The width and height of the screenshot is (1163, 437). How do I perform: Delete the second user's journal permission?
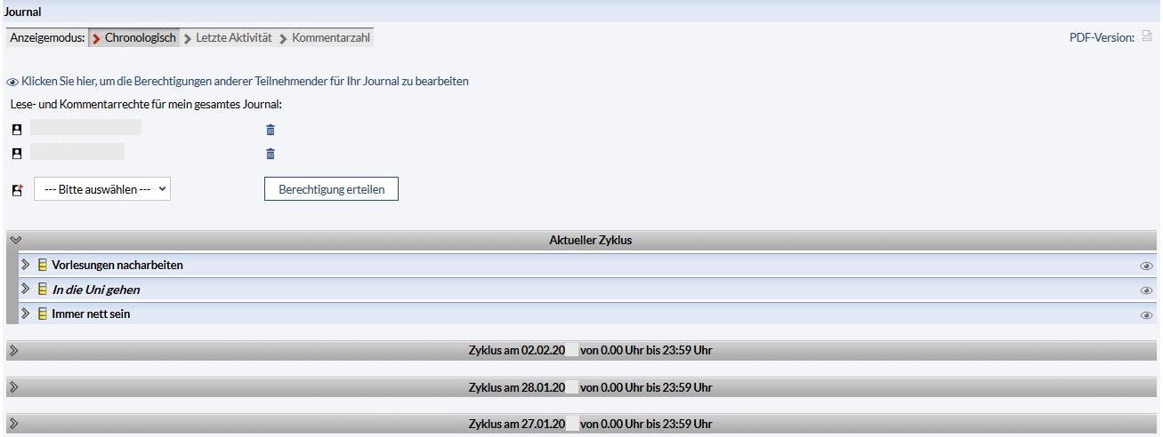point(271,154)
